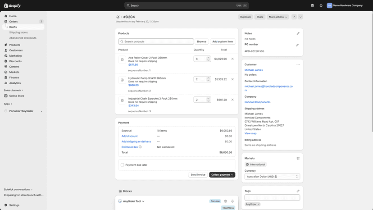Go to previous draft order arrow
373x210 pixels.
click(294, 17)
